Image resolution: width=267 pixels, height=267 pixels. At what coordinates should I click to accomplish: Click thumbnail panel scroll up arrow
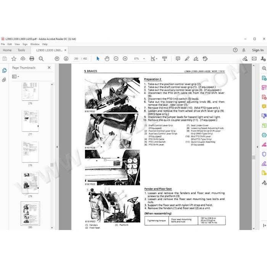point(52,84)
